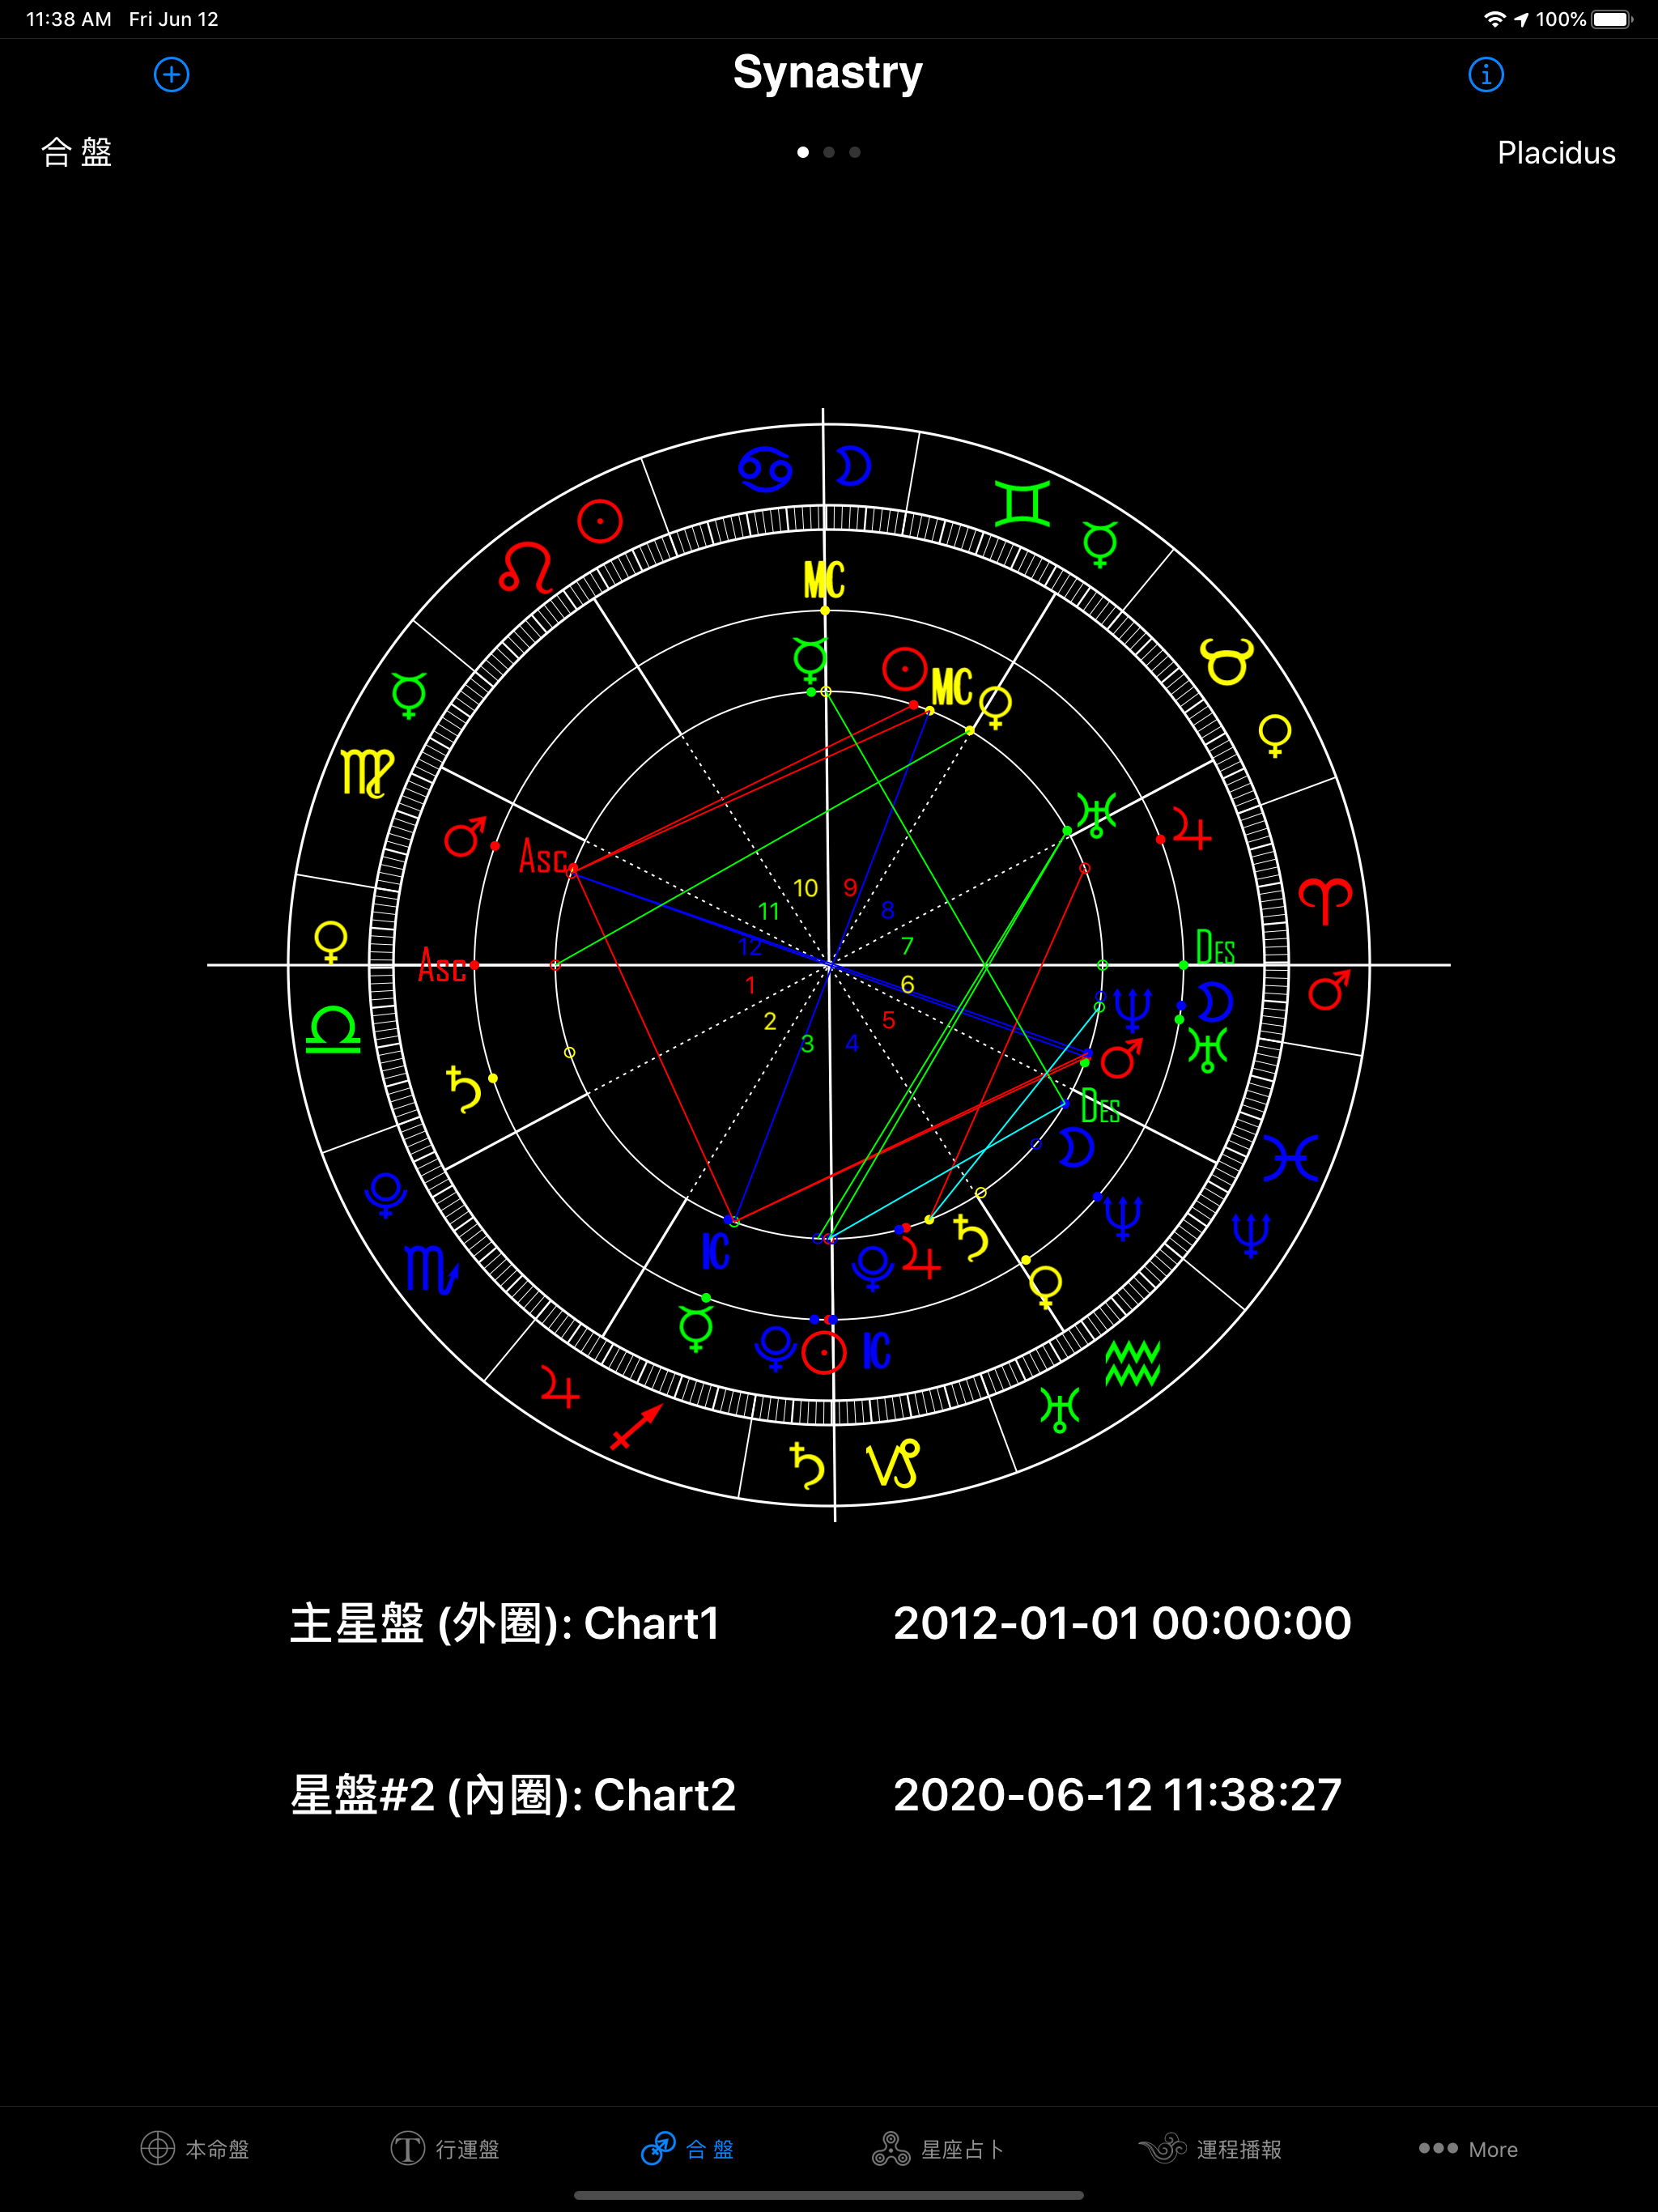Screen dimensions: 1658x2212
Task: Tap the yellow MC label at top
Action: tap(824, 580)
